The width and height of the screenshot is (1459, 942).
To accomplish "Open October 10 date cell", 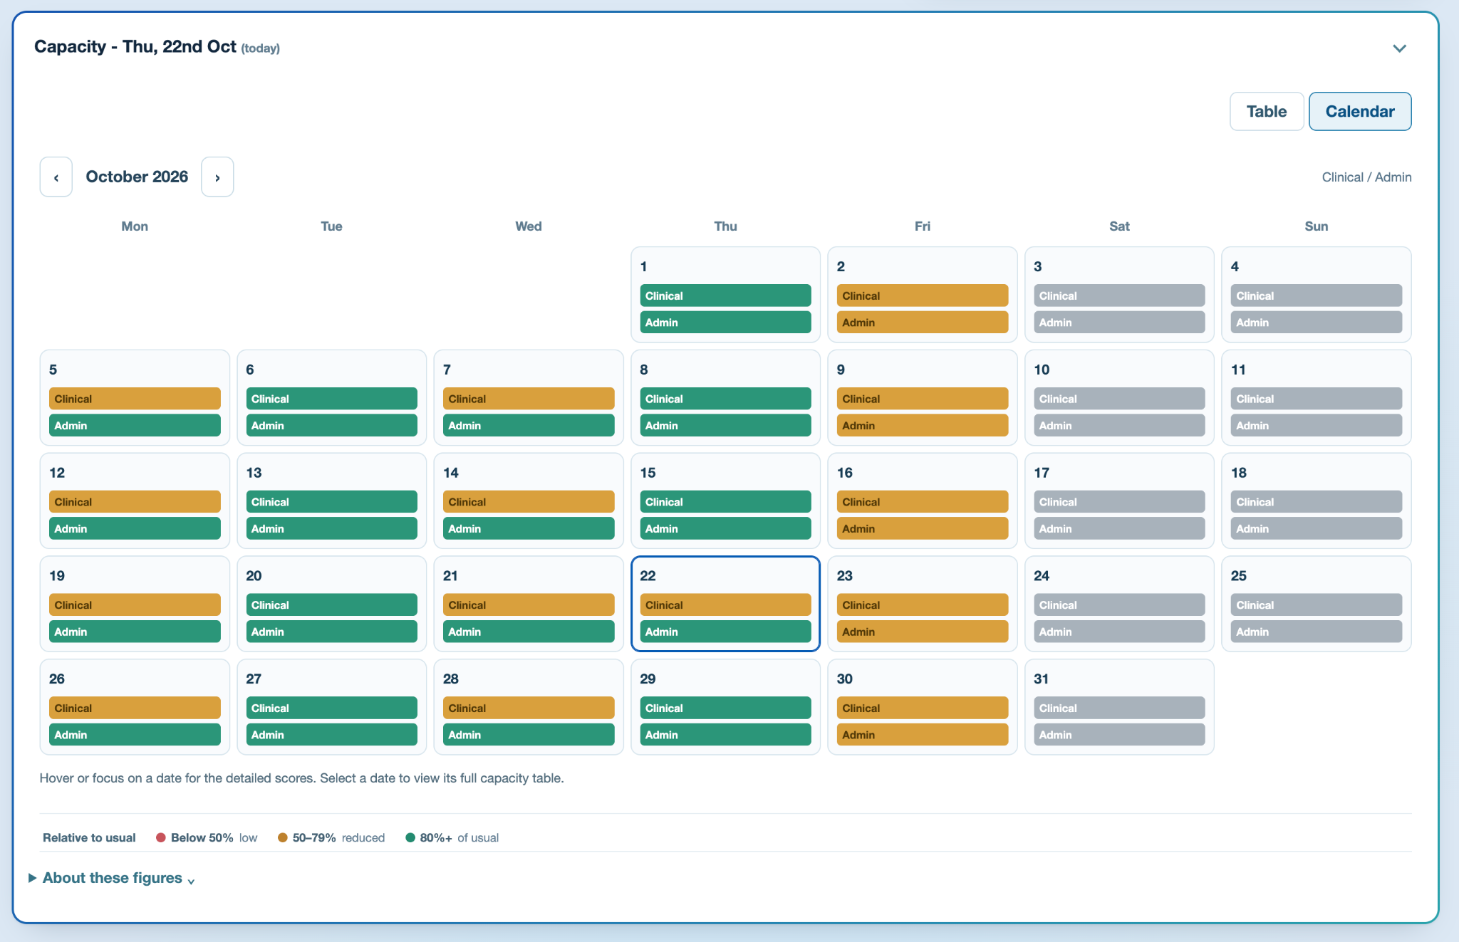I will click(x=1119, y=398).
